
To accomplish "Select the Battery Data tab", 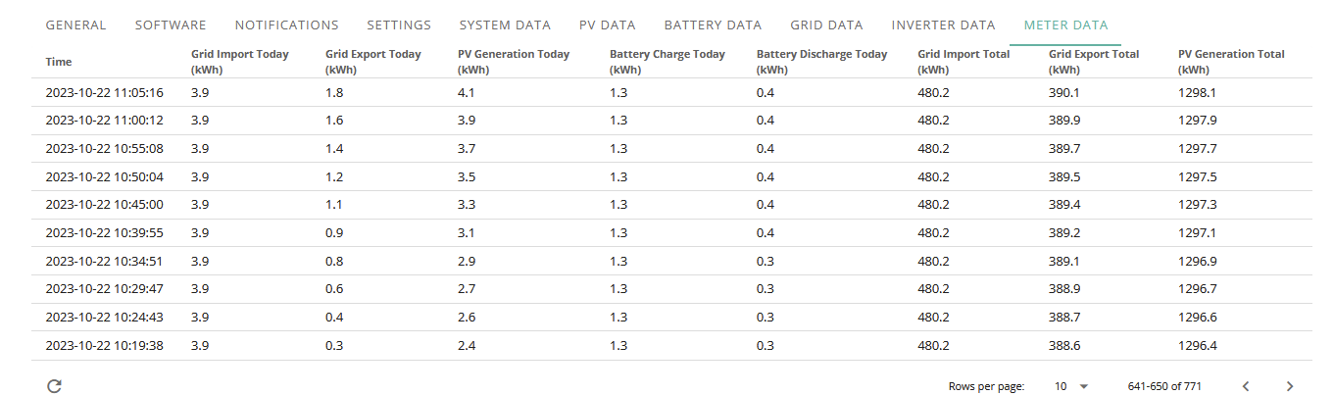I will 713,25.
